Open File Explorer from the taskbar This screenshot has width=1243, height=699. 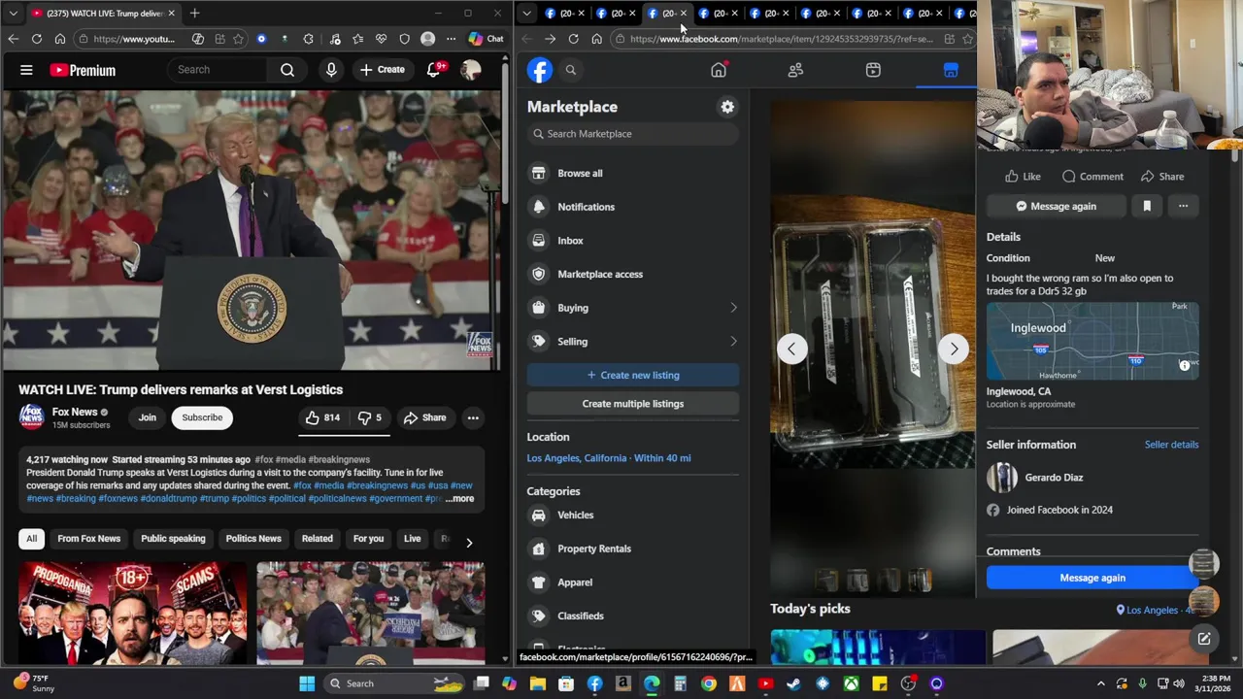pos(538,683)
